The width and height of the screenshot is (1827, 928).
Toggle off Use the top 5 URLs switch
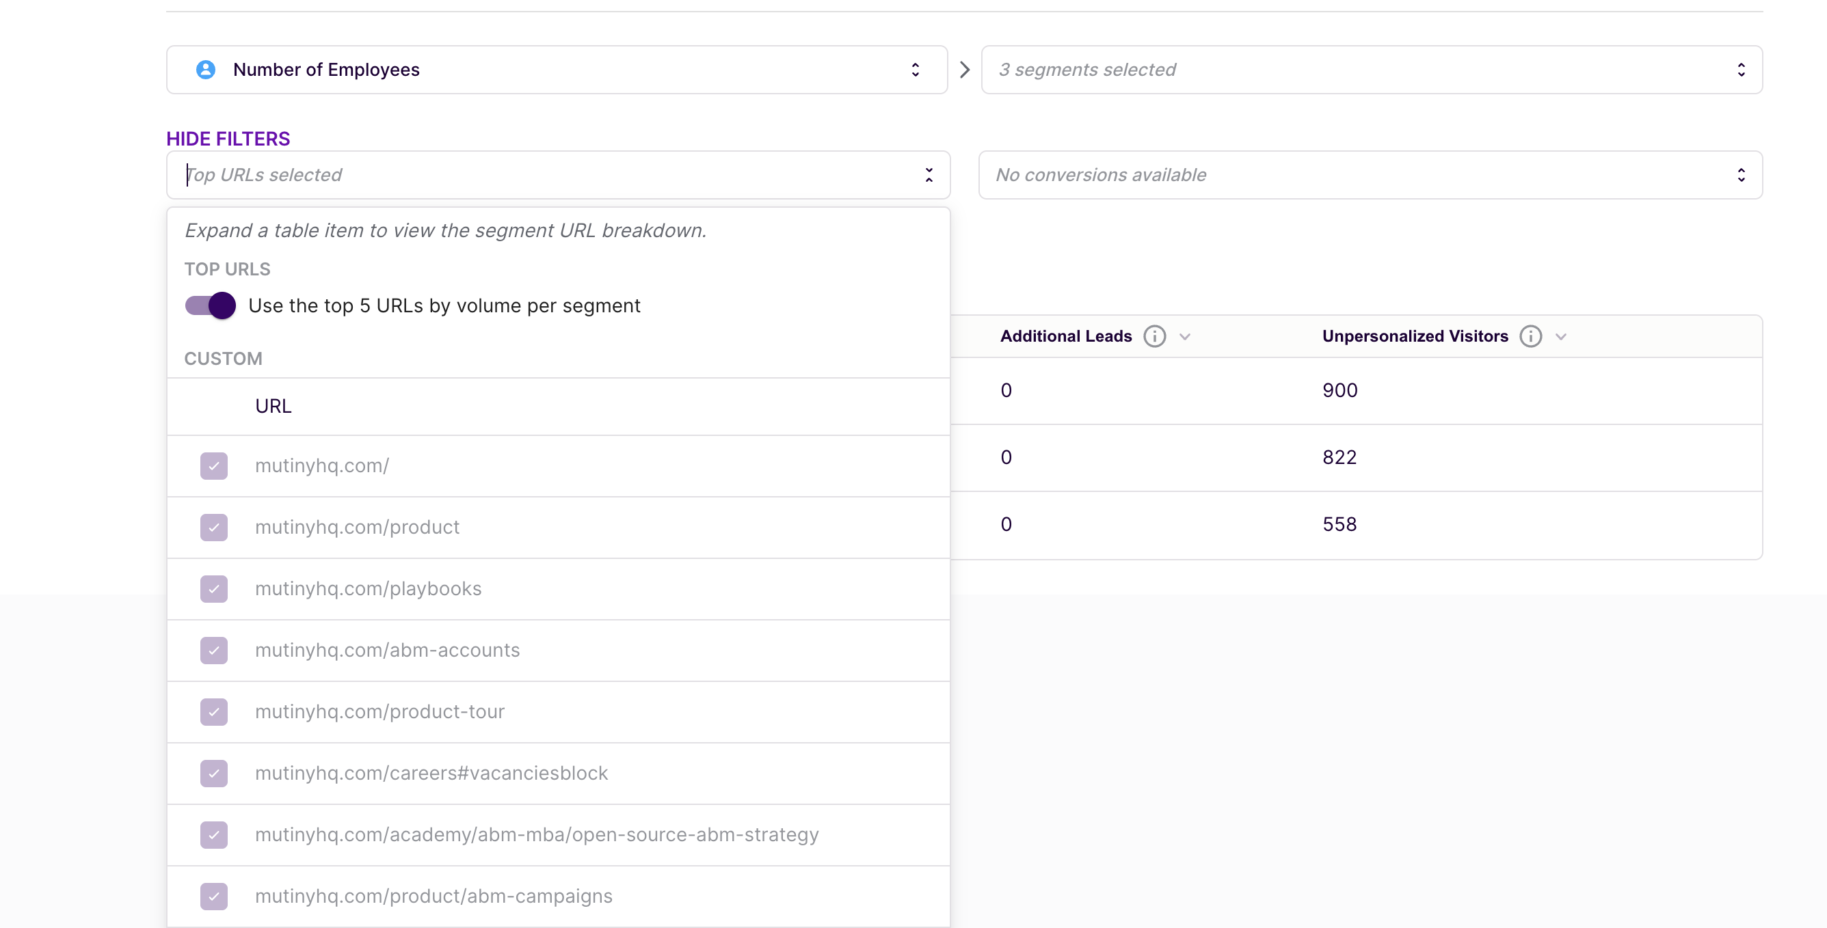[210, 305]
